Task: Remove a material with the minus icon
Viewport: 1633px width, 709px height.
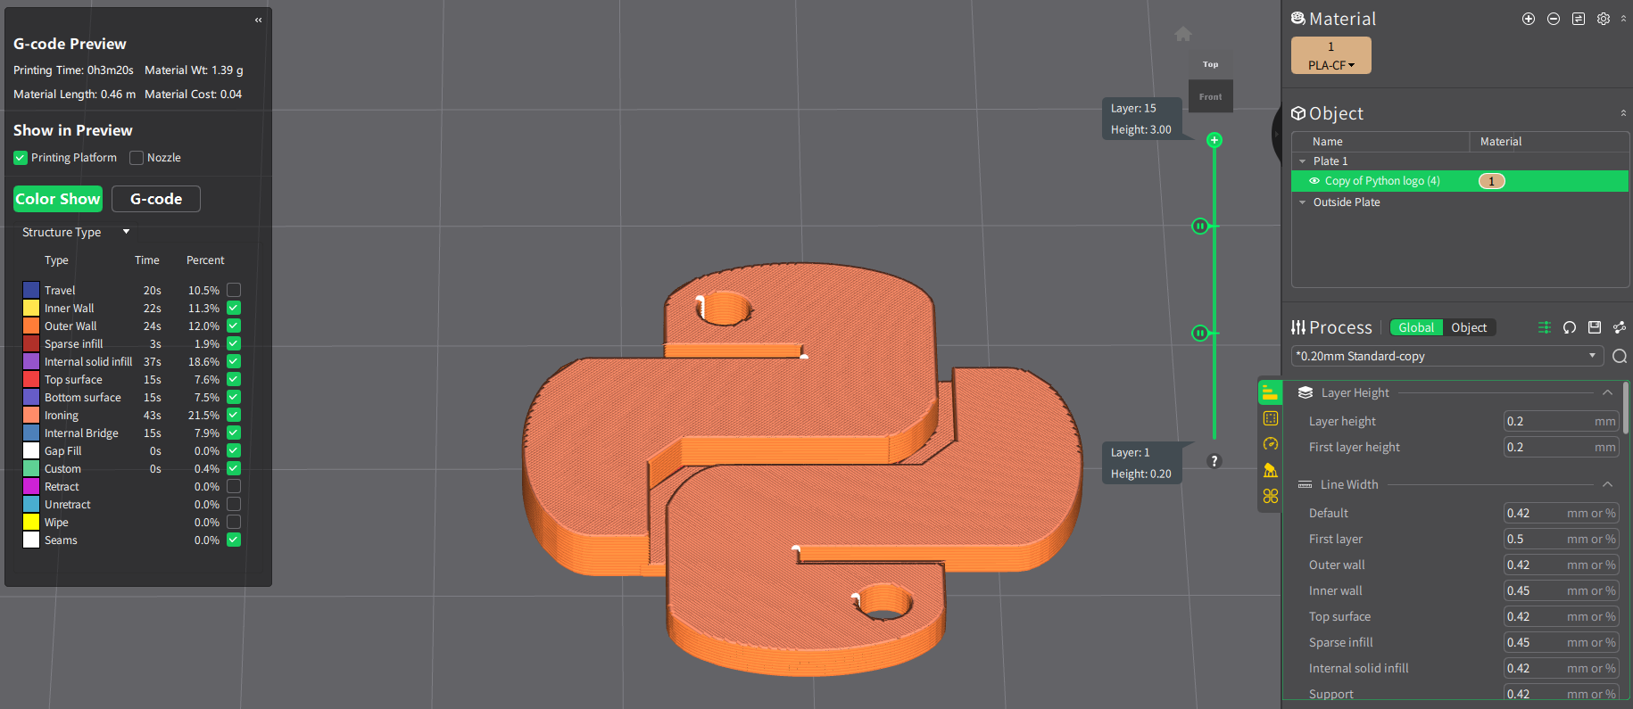Action: [1554, 19]
